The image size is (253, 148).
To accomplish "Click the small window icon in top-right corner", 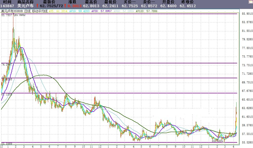I will pos(251,2).
